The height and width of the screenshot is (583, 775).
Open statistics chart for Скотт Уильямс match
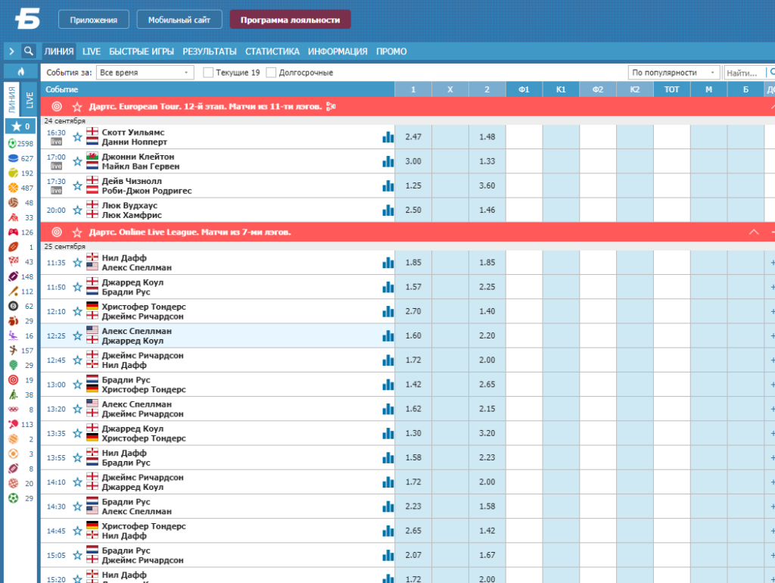[388, 137]
